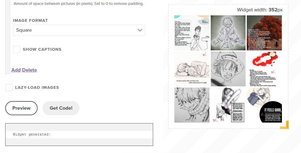Click the Preview button
This screenshot has width=301, height=153.
click(21, 108)
